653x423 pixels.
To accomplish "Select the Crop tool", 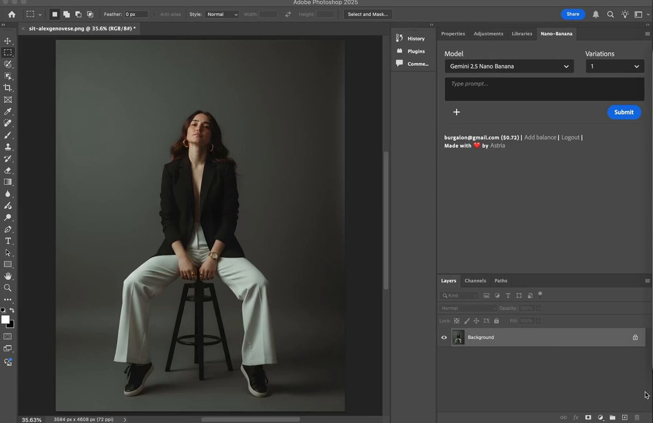I will coord(8,88).
